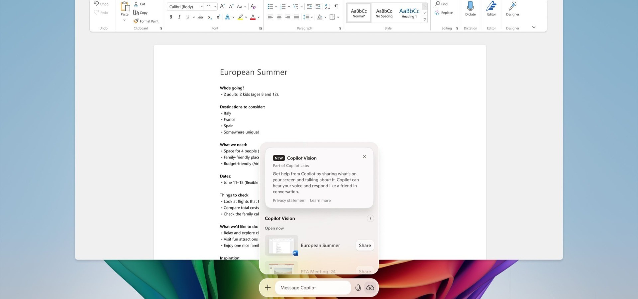
Task: Click the Dictate microphone icon
Action: pos(470,6)
